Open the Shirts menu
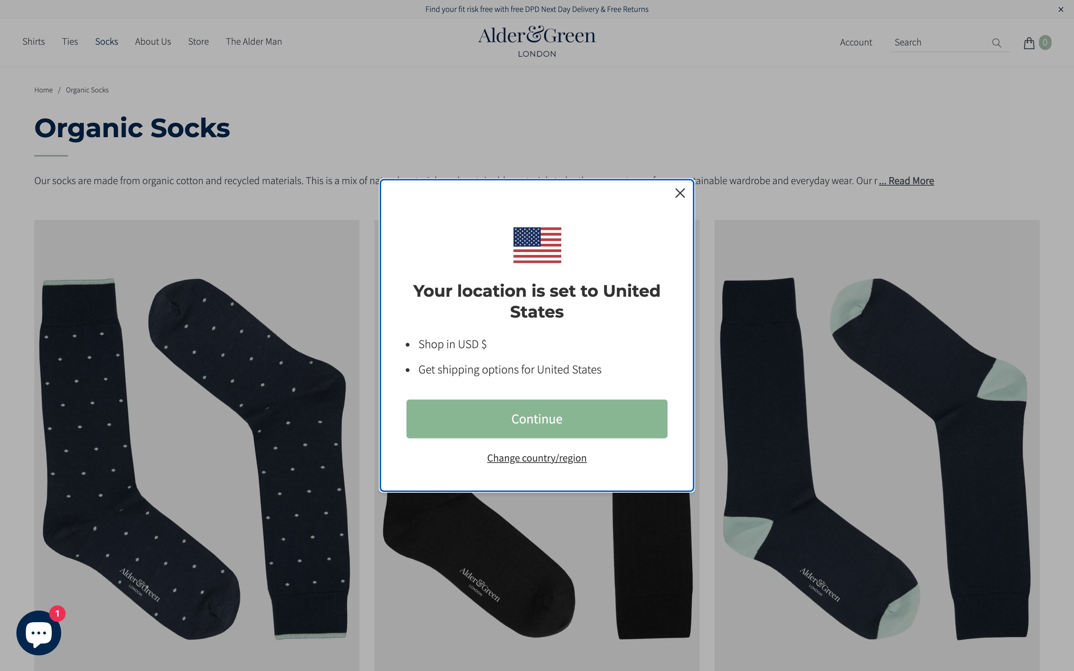The height and width of the screenshot is (671, 1074). click(34, 42)
